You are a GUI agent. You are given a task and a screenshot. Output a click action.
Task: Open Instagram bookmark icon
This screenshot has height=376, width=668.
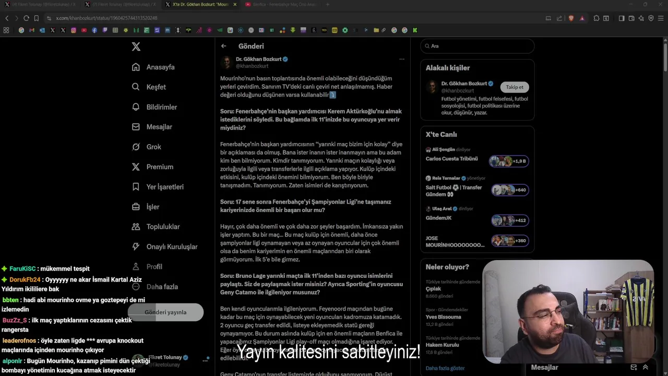coord(74,30)
